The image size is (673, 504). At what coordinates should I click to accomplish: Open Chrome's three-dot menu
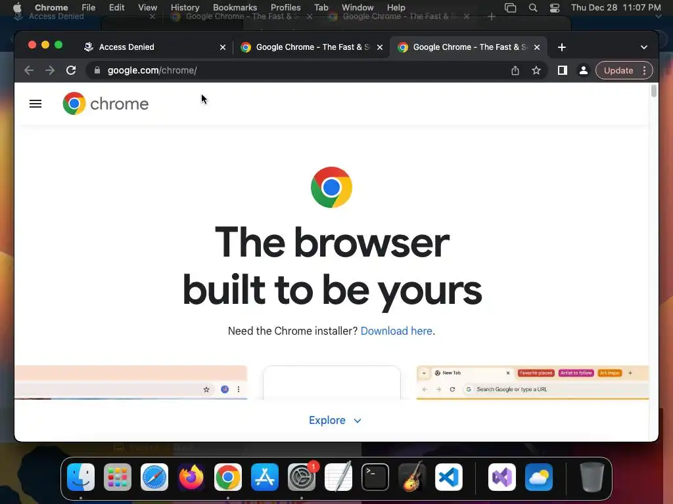(644, 70)
